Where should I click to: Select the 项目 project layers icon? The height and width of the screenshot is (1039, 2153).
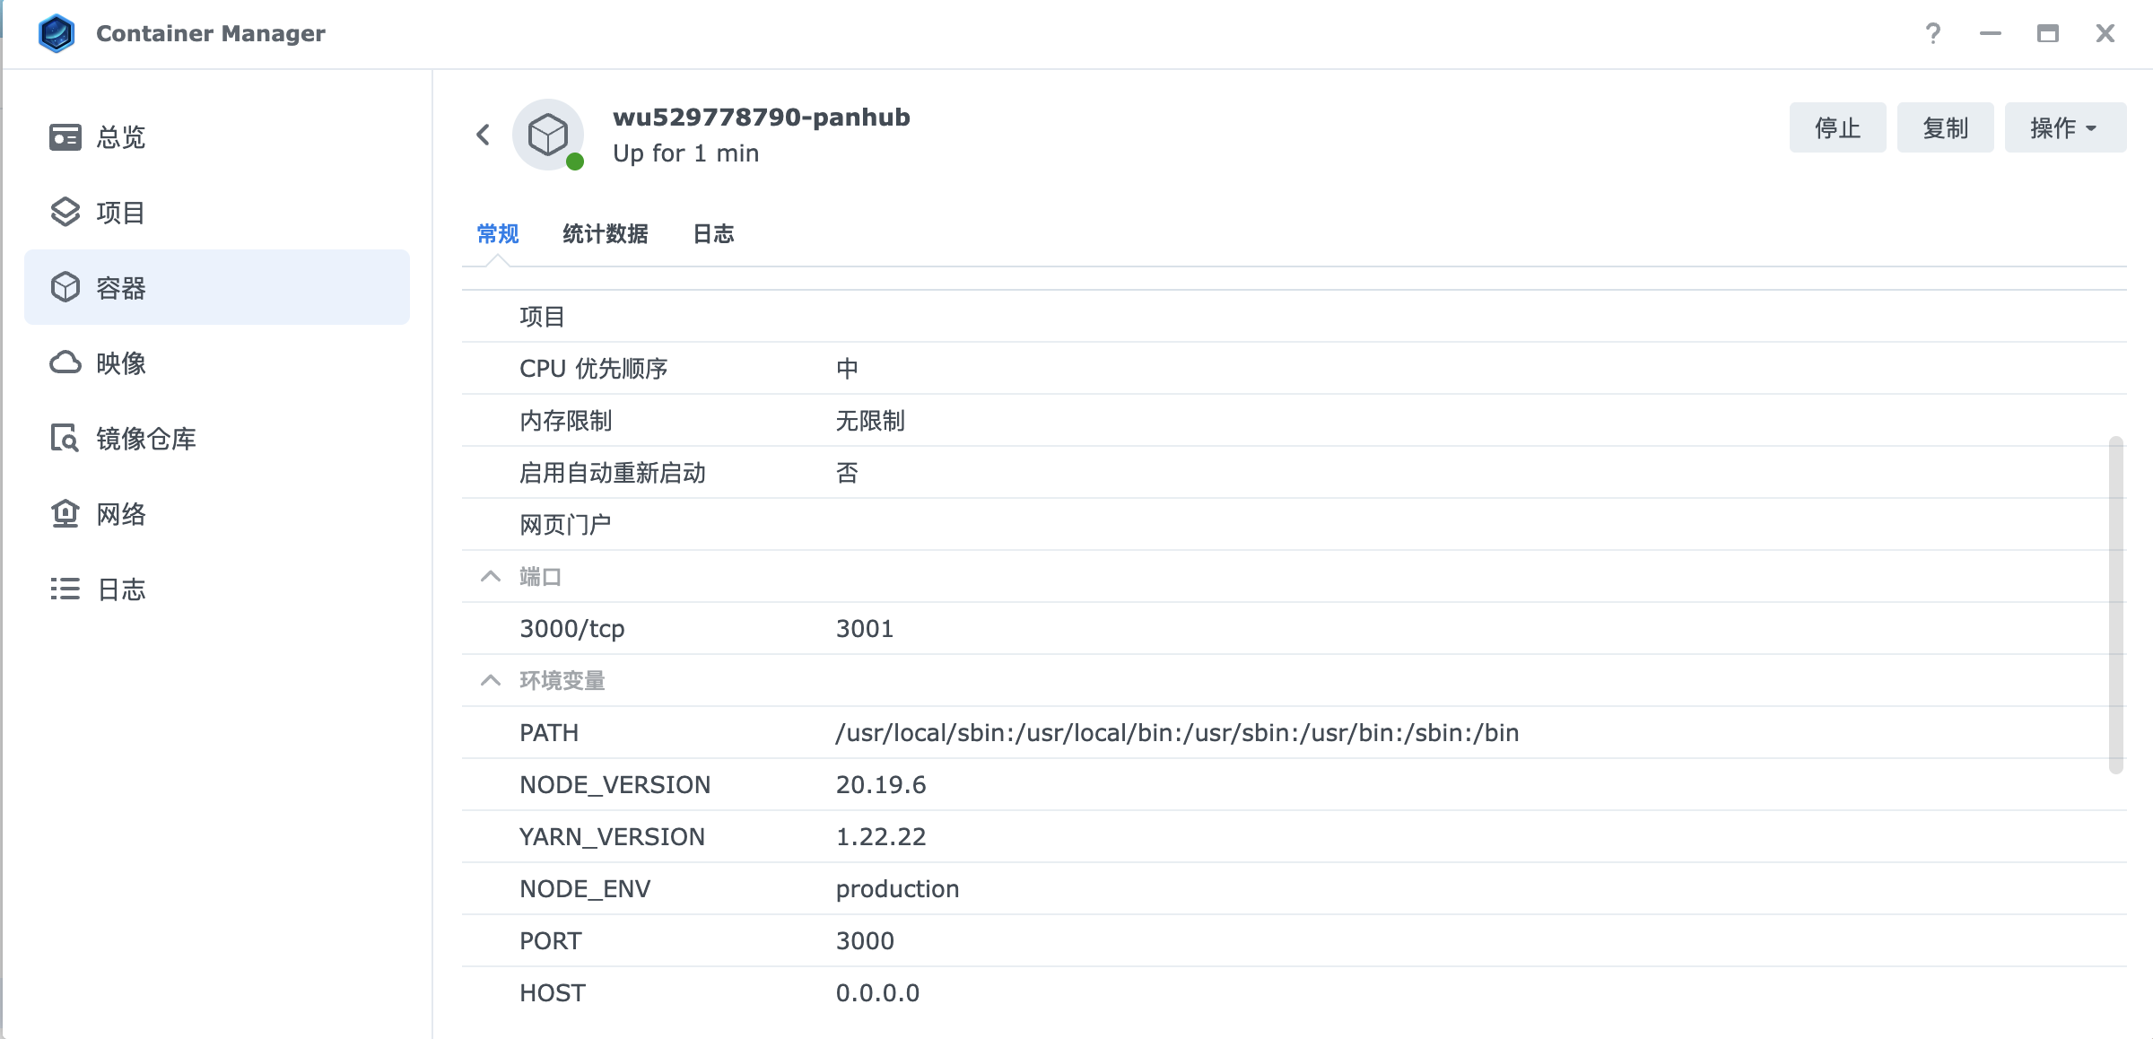pos(65,213)
